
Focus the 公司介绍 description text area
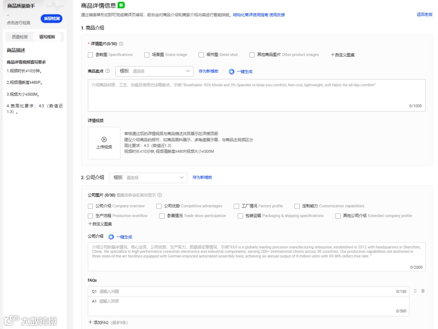coord(257,257)
